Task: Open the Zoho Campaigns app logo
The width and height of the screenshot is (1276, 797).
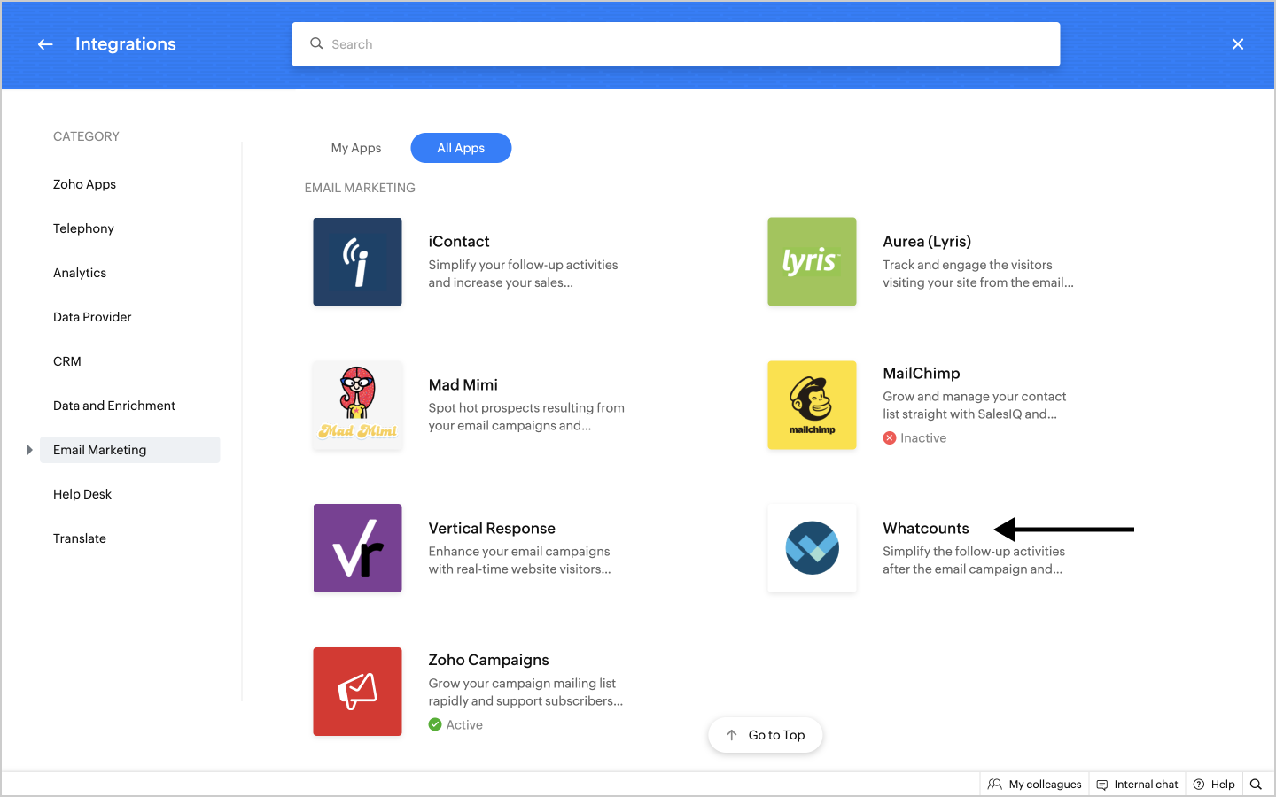Action: pos(357,692)
